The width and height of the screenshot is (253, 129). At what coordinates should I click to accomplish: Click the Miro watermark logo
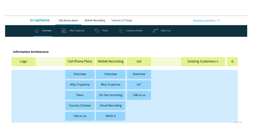(x=238, y=122)
